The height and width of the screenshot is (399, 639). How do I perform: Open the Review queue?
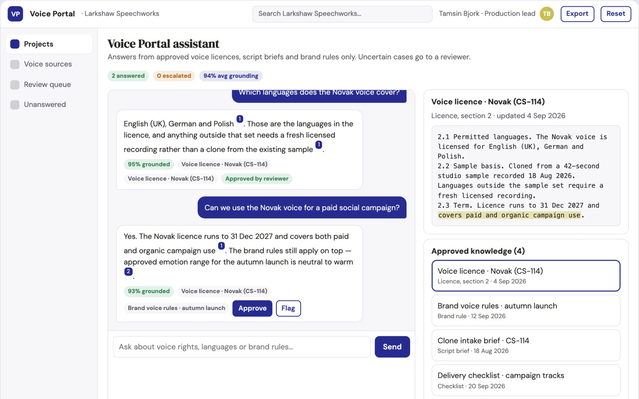point(49,85)
